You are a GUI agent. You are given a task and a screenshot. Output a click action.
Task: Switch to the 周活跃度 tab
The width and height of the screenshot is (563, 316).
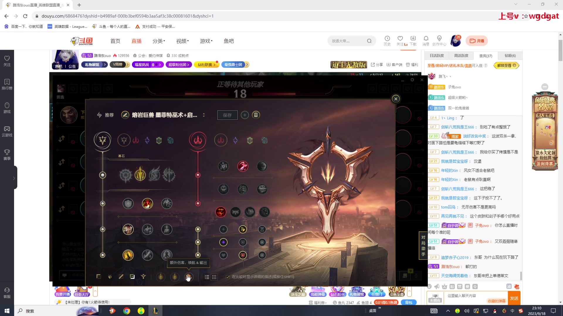461,56
